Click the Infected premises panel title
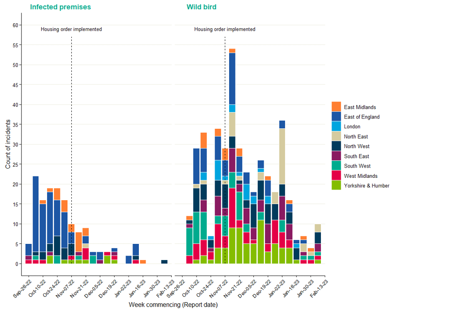This screenshot has width=466, height=311. click(x=60, y=7)
